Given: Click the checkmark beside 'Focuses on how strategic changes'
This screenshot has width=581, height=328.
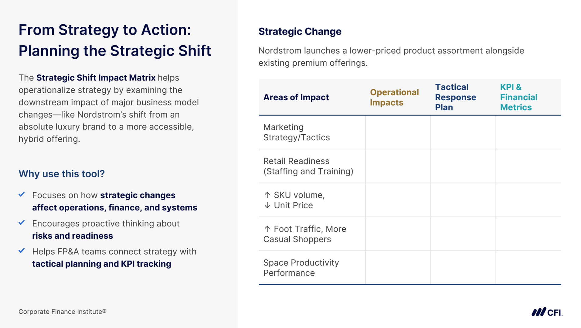Looking at the screenshot, I should [x=22, y=194].
